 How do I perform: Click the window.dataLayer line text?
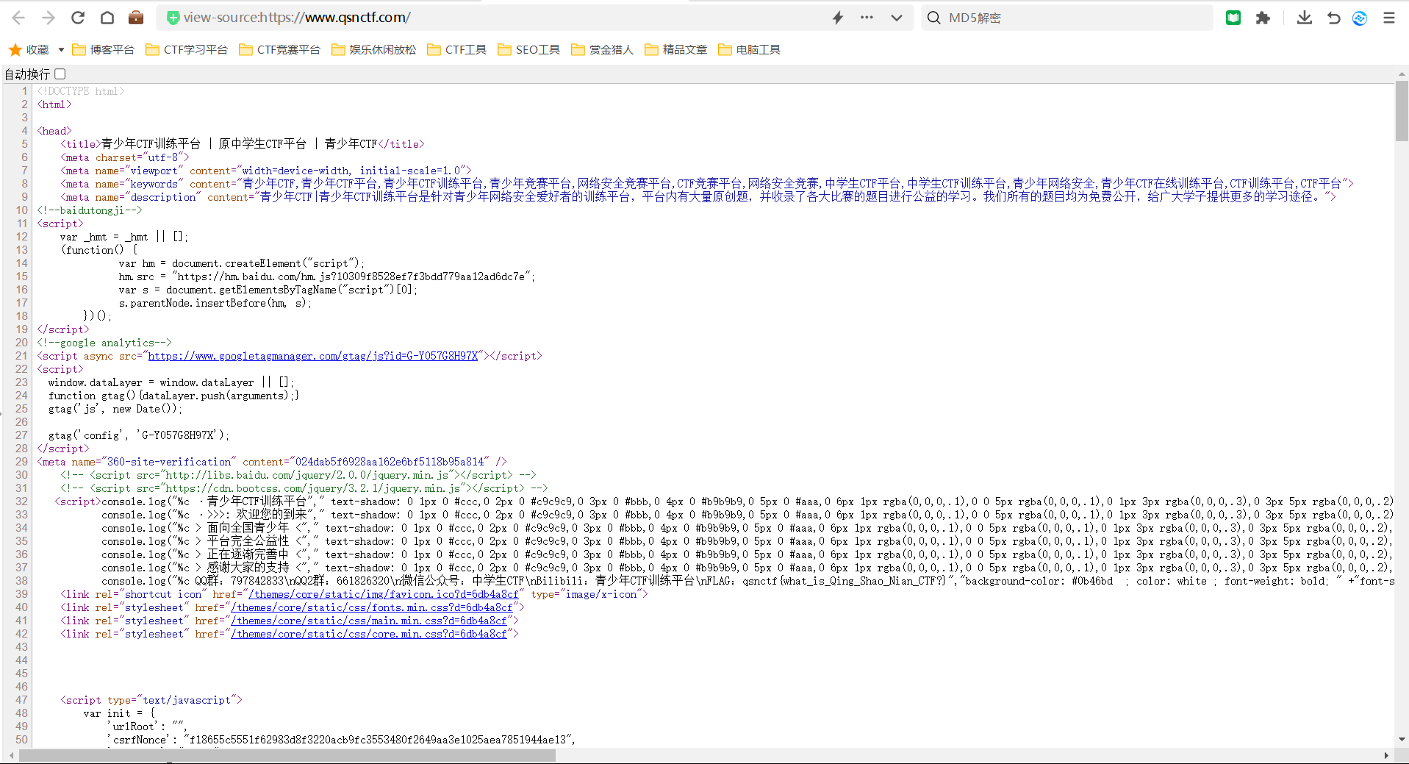[x=171, y=382]
